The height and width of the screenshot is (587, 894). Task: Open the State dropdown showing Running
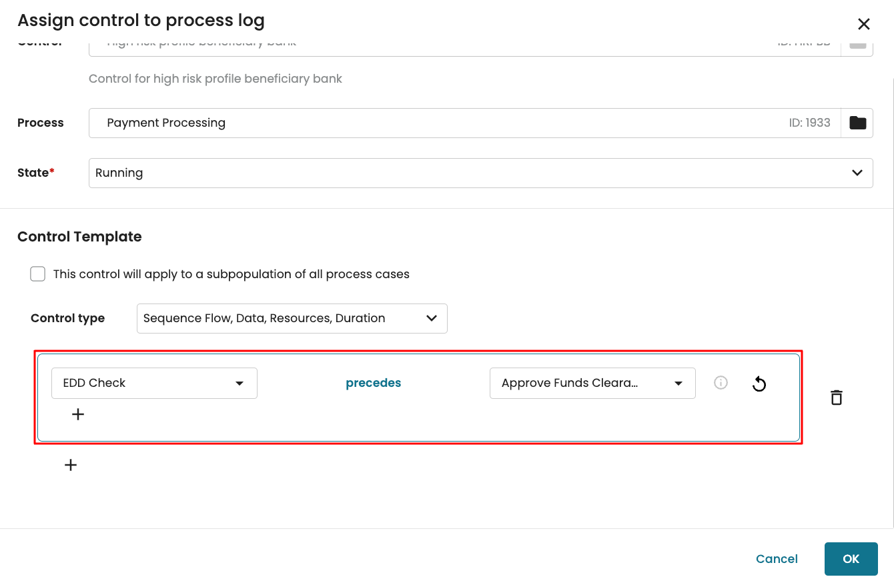tap(480, 173)
